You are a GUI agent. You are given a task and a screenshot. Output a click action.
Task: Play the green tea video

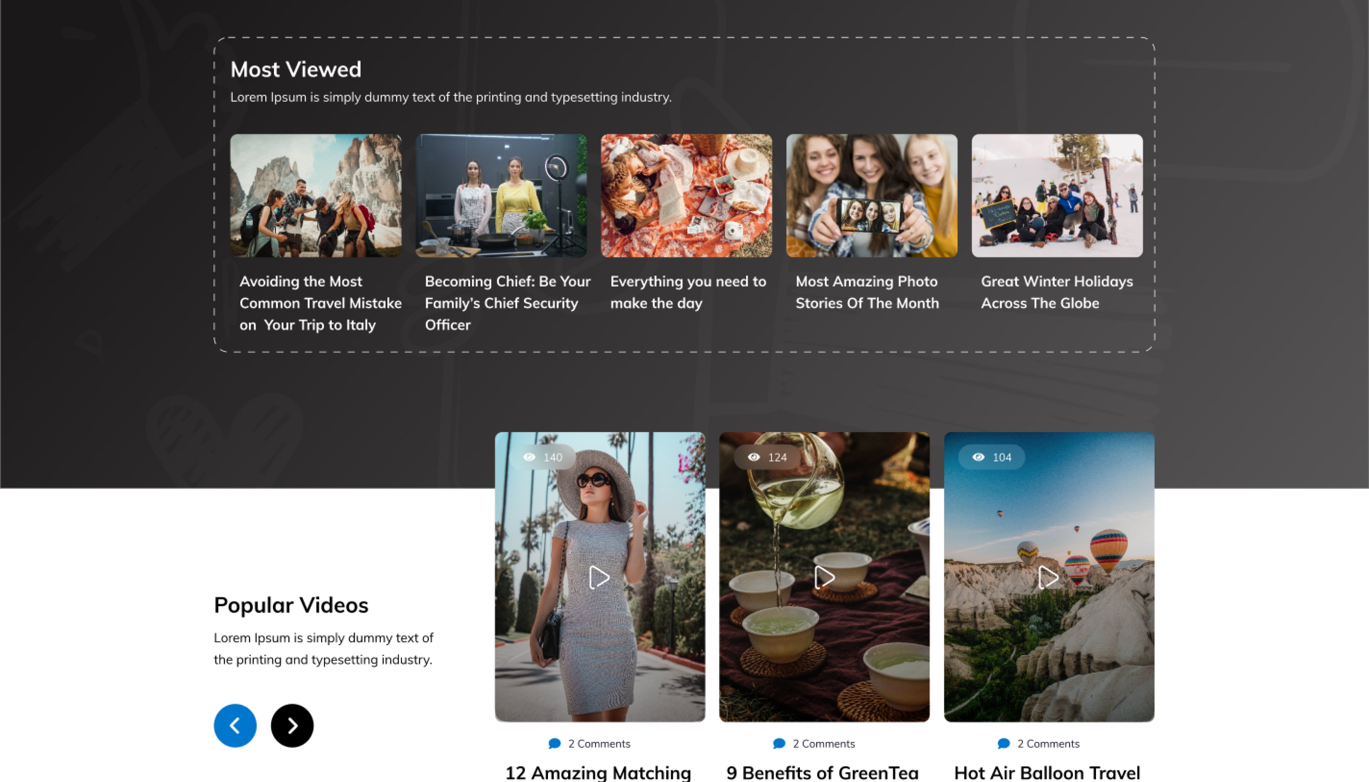824,577
